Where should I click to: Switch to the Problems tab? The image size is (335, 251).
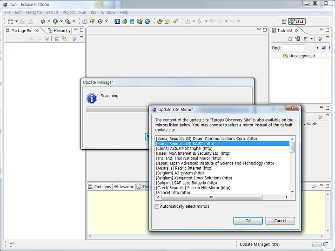(100, 187)
